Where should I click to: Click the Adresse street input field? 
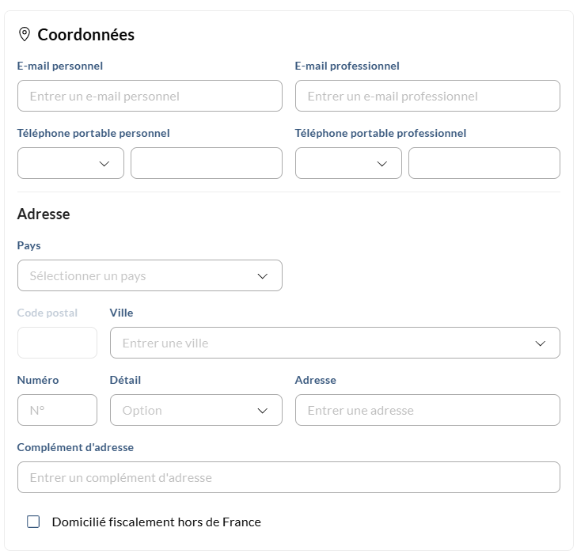[427, 410]
